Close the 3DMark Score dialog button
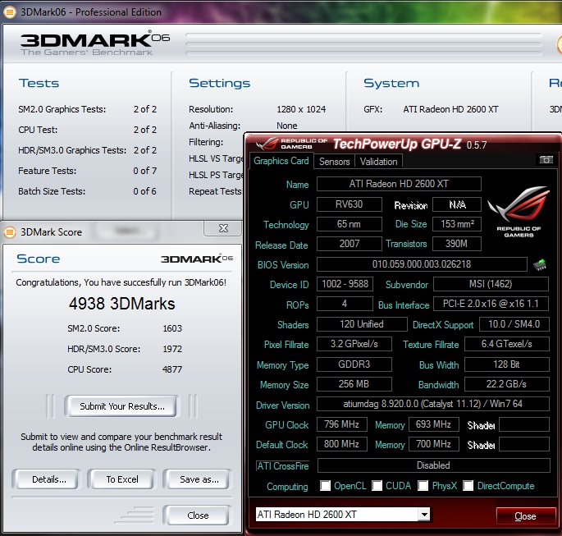Image resolution: width=562 pixels, height=536 pixels. [198, 515]
